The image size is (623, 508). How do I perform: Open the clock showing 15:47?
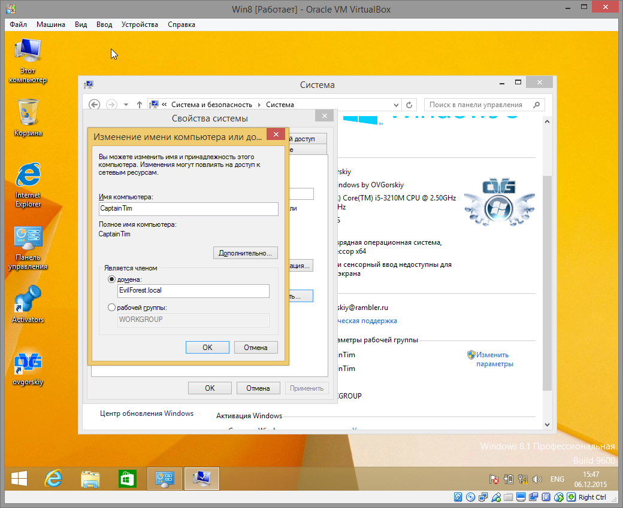click(x=591, y=479)
